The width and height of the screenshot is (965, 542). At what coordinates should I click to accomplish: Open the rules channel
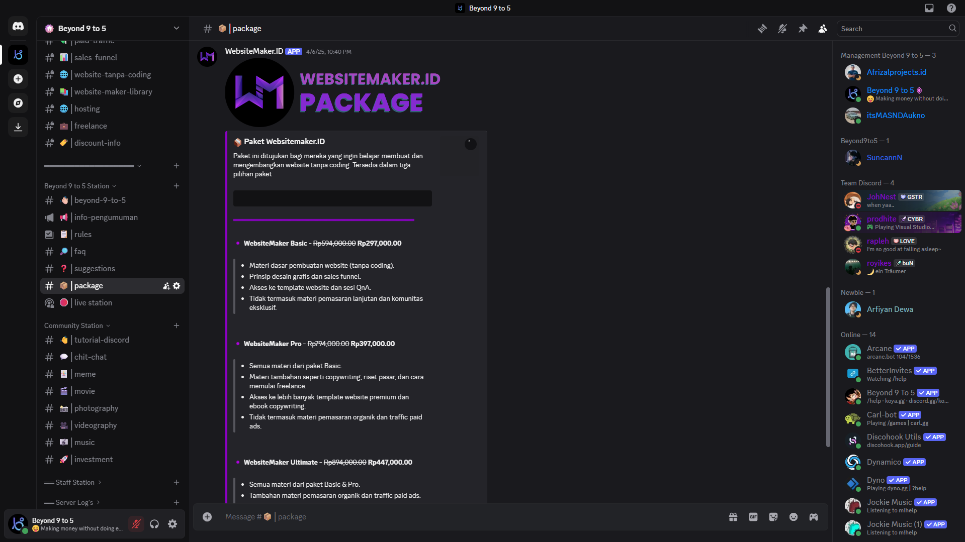[112, 235]
